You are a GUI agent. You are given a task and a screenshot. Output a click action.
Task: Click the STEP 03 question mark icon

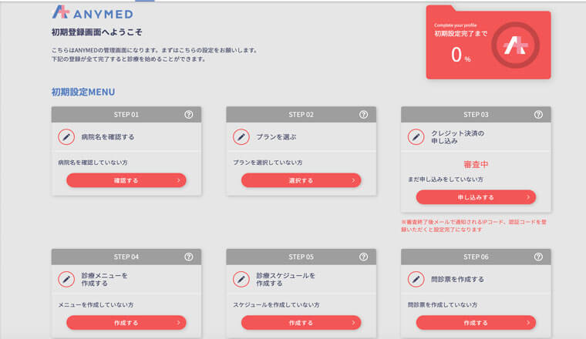click(538, 115)
